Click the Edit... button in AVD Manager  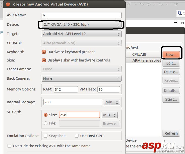[x=171, y=63]
